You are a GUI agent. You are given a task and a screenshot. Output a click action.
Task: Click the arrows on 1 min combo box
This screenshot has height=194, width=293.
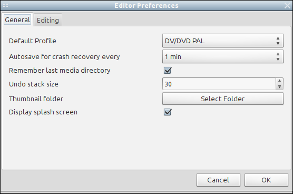coord(278,56)
